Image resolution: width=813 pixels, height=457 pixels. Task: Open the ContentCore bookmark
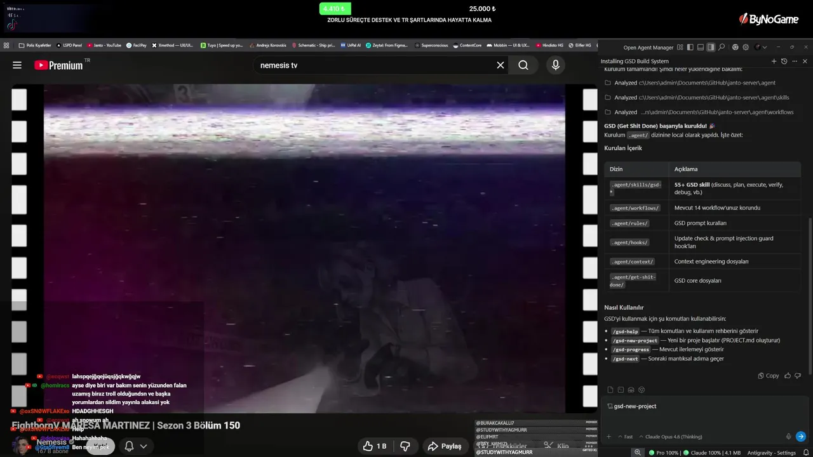click(467, 46)
